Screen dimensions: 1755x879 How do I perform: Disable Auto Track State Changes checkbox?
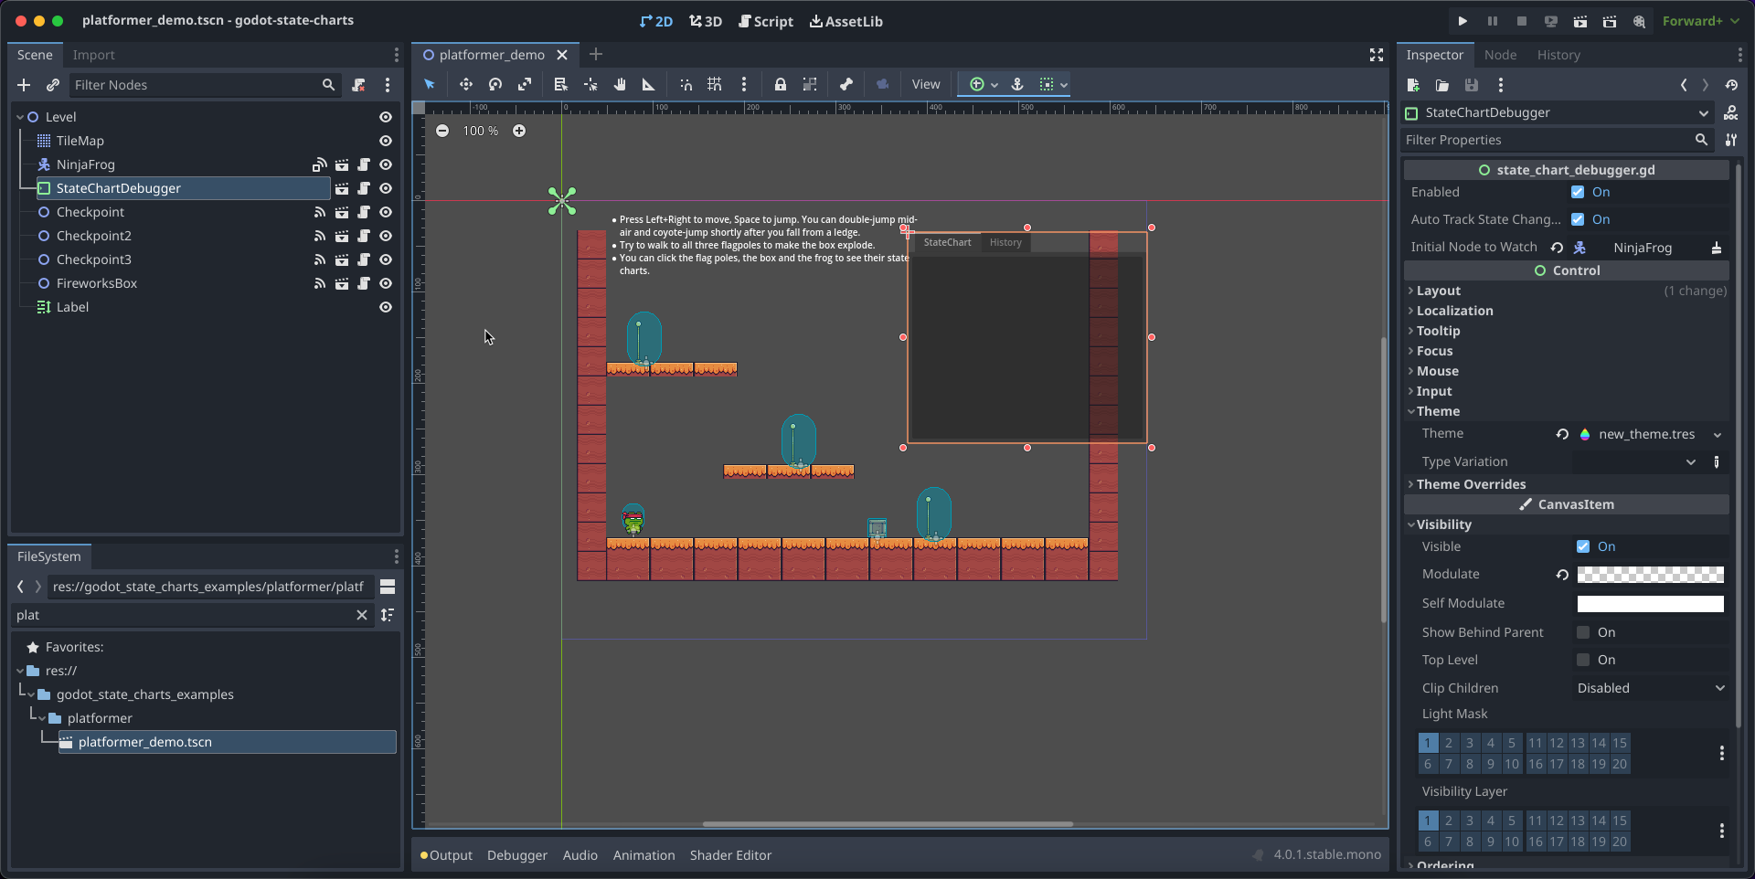(1578, 219)
